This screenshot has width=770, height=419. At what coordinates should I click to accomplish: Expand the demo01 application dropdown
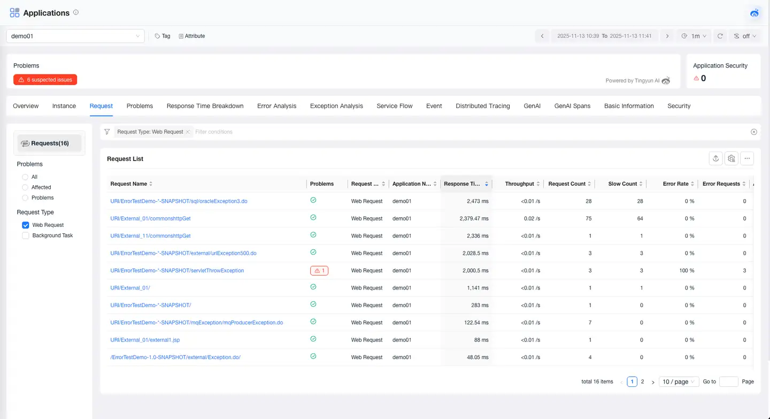coord(75,36)
